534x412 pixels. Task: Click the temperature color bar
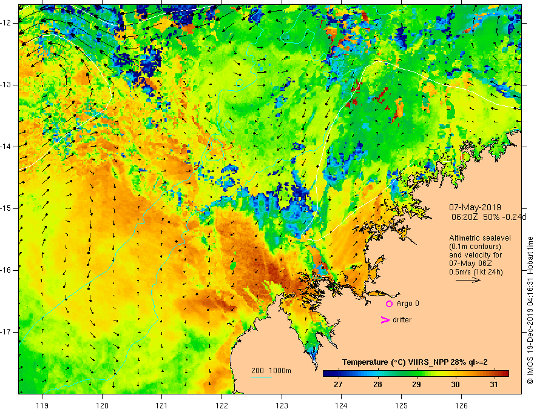coord(416,374)
